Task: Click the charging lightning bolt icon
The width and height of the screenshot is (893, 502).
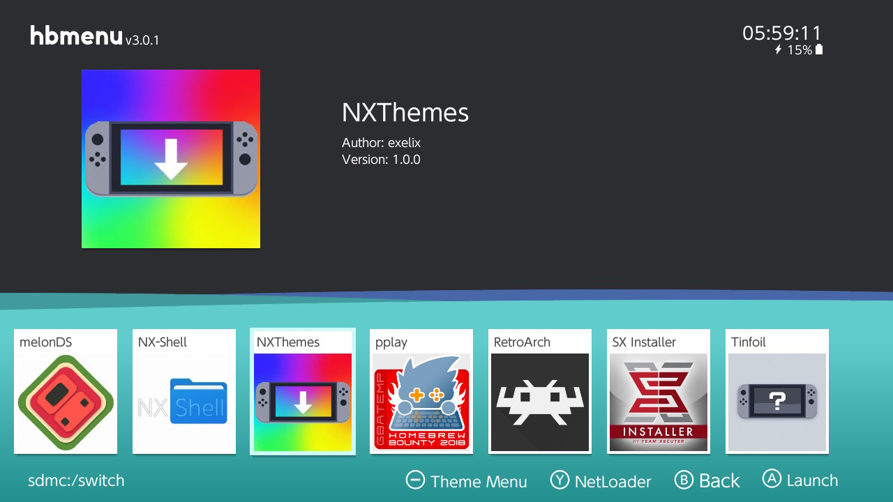Action: [x=777, y=50]
